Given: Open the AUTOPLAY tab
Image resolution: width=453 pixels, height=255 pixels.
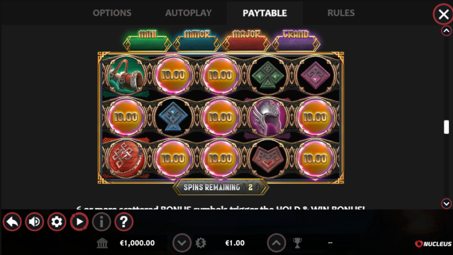Looking at the screenshot, I should click(188, 13).
